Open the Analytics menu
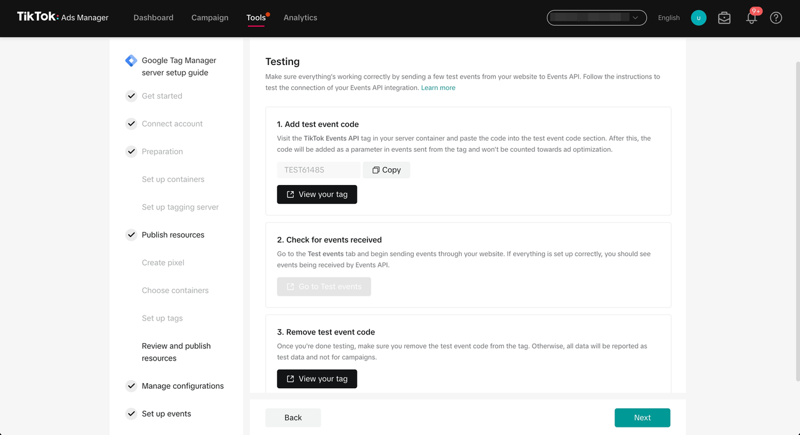 (x=300, y=17)
